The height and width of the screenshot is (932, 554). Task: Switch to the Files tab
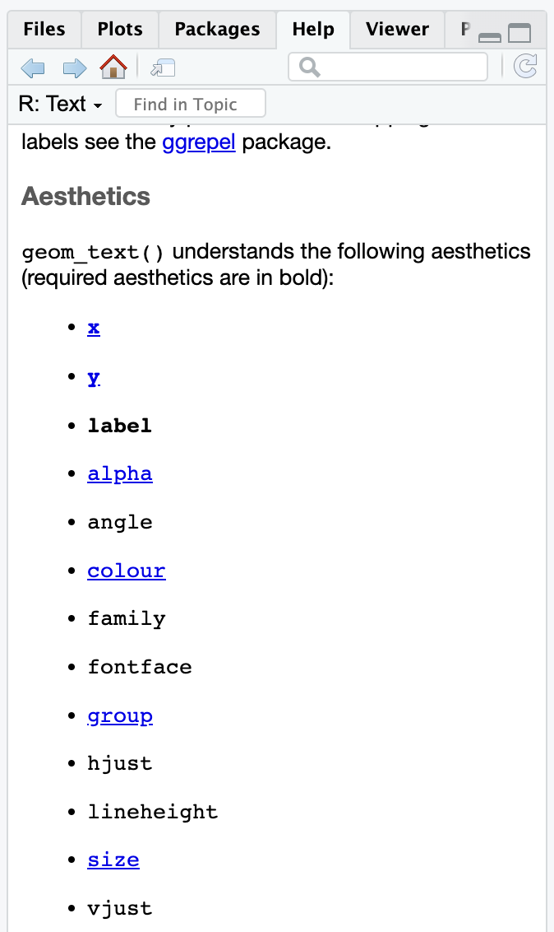coord(44,30)
